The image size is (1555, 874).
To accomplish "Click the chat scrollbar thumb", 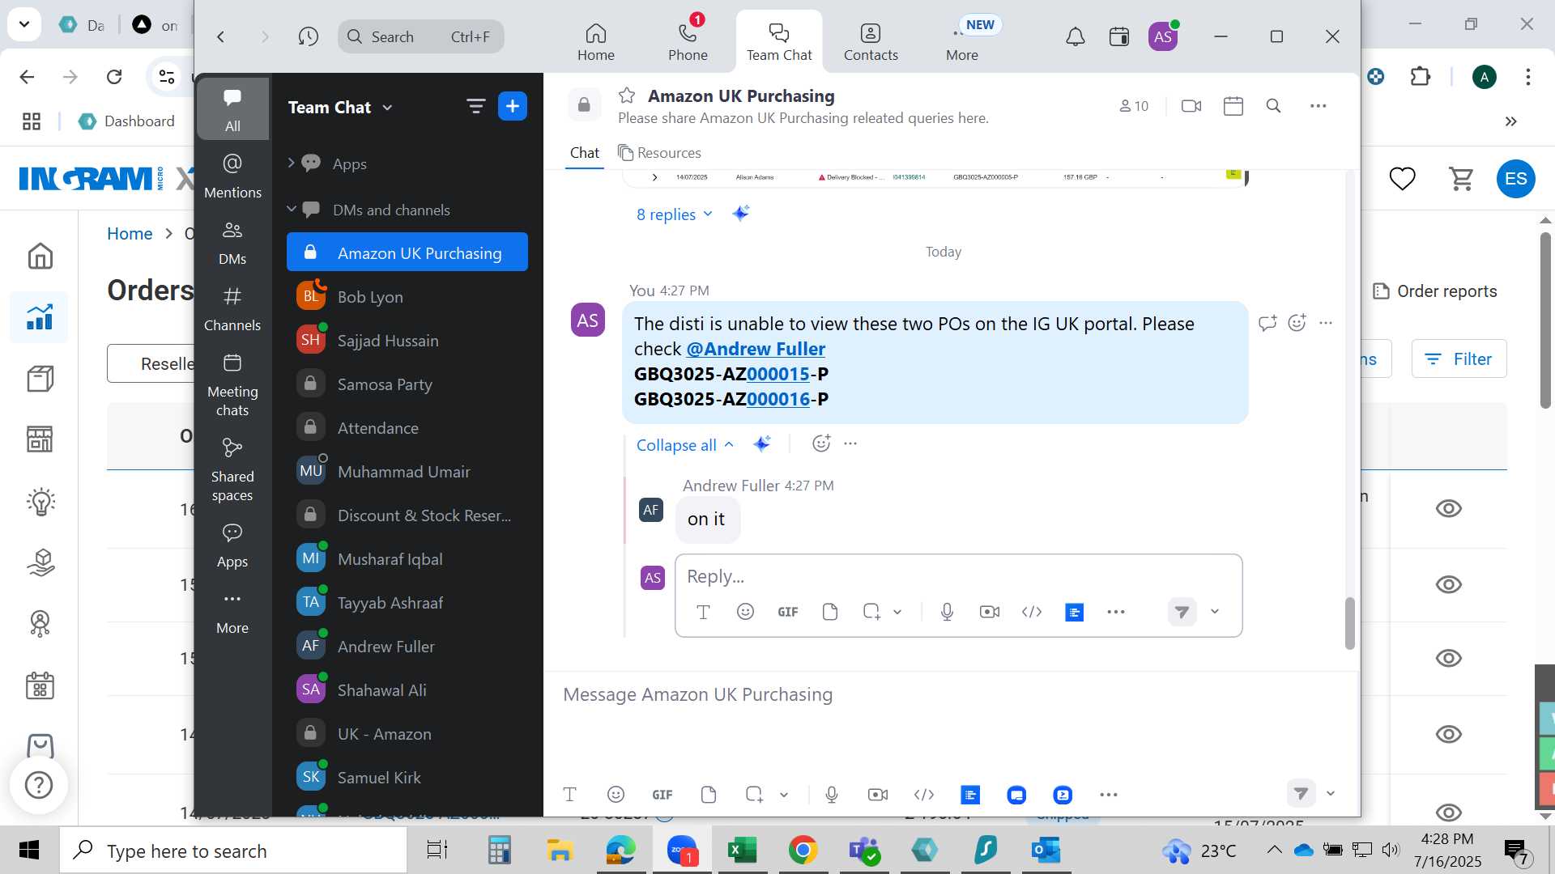I will coord(1349,623).
